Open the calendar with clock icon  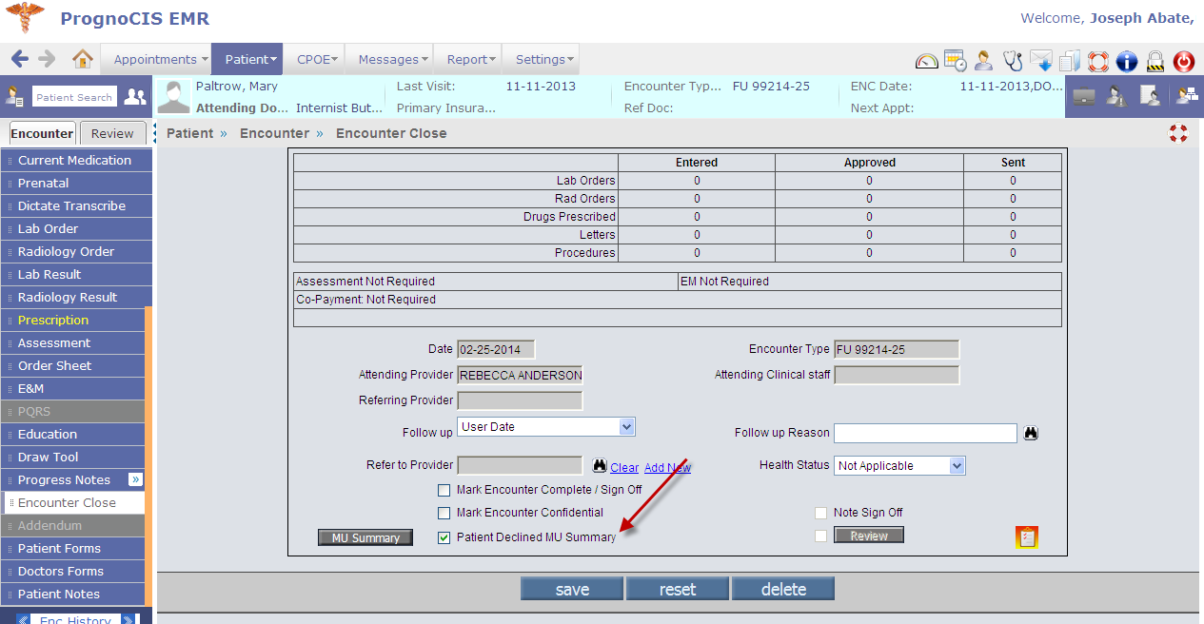[956, 61]
